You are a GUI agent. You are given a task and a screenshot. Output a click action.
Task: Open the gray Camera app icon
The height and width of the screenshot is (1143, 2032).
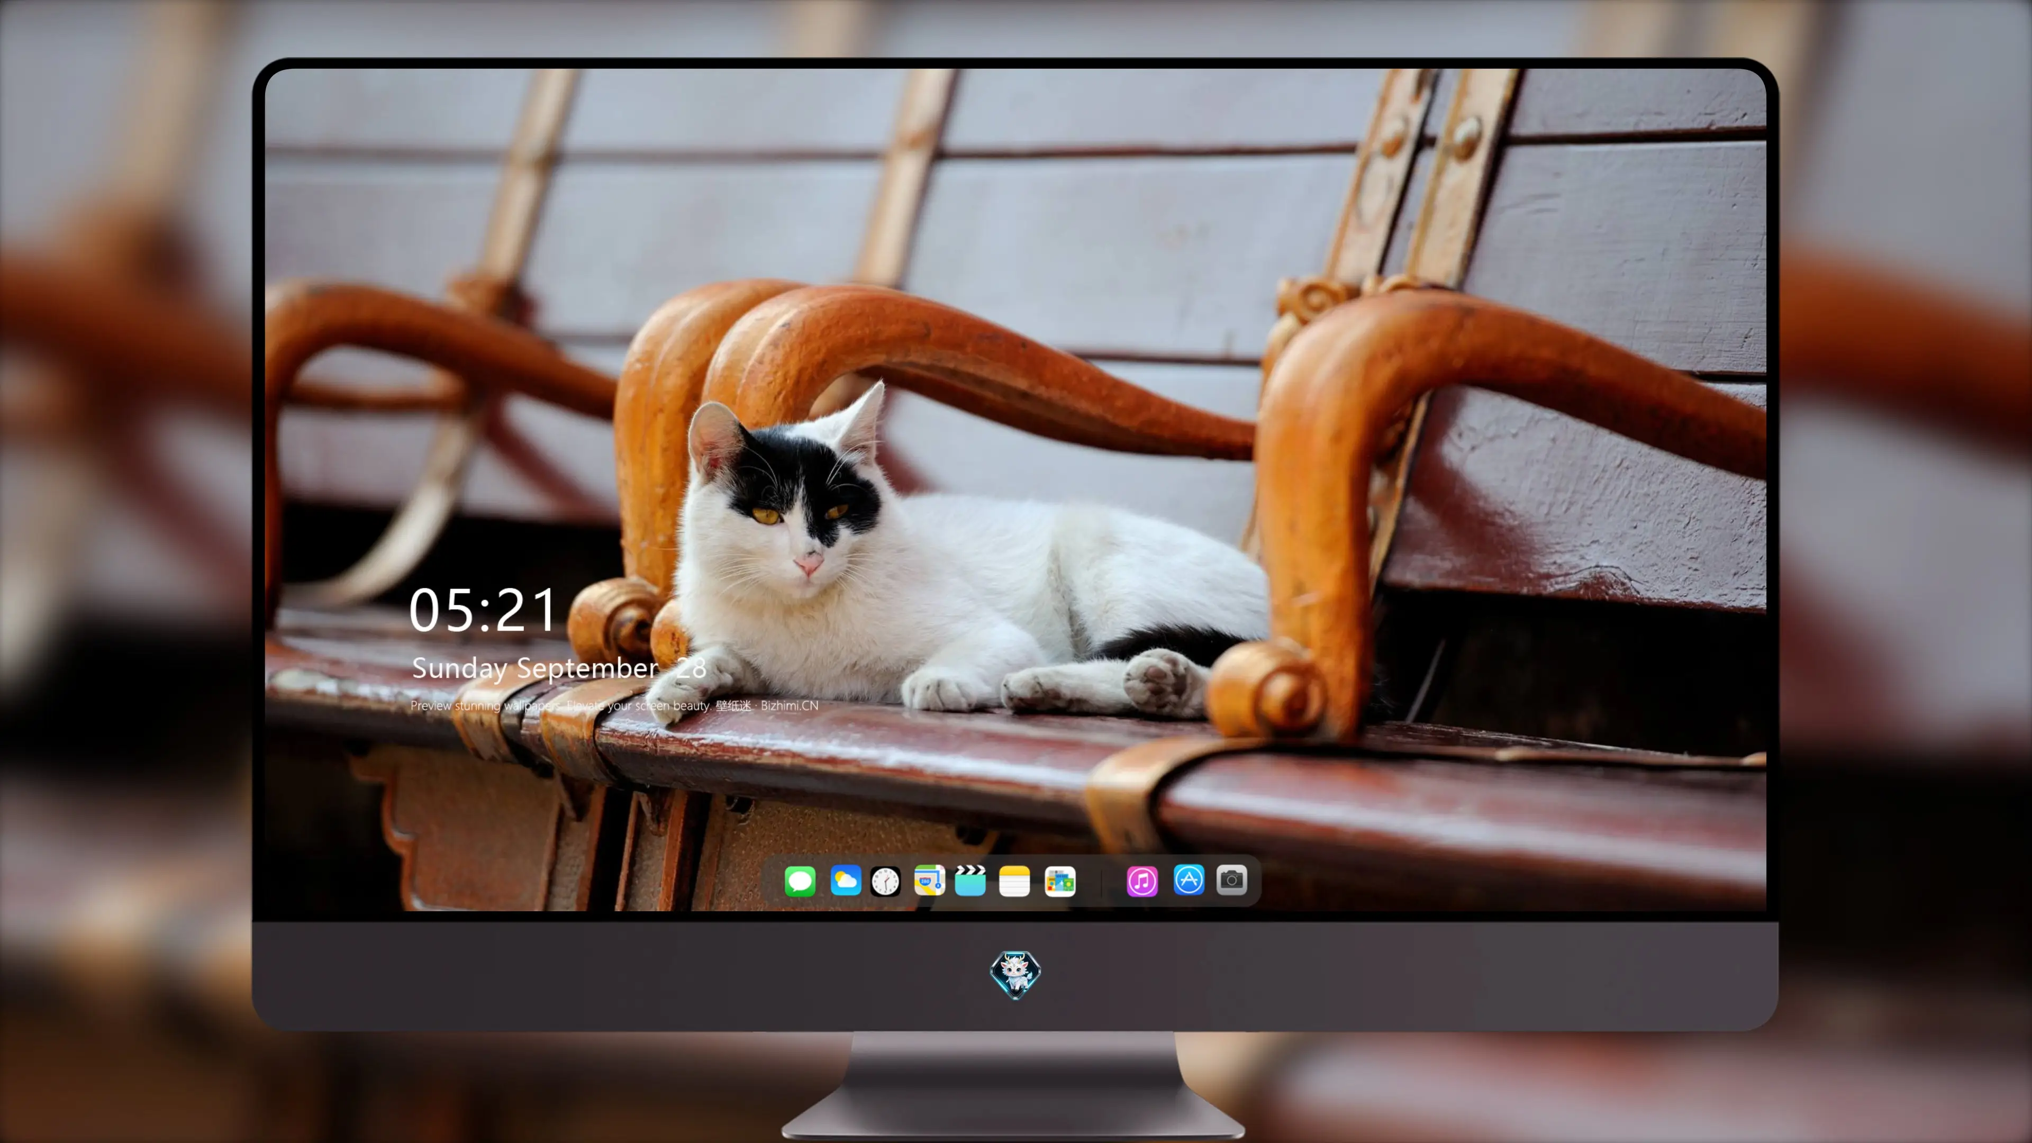(x=1231, y=879)
